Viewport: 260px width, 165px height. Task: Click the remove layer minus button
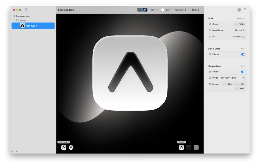(x=16, y=151)
